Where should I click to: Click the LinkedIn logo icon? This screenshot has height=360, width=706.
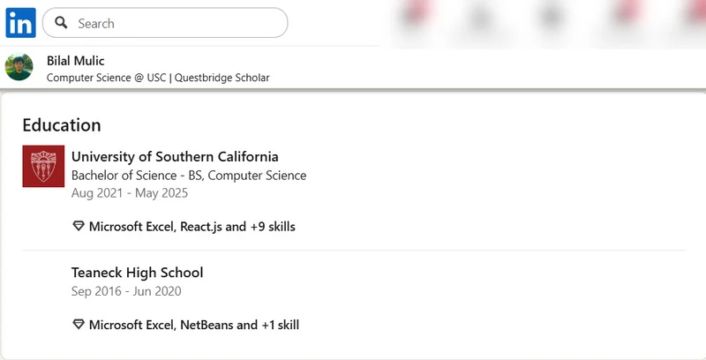[x=20, y=23]
